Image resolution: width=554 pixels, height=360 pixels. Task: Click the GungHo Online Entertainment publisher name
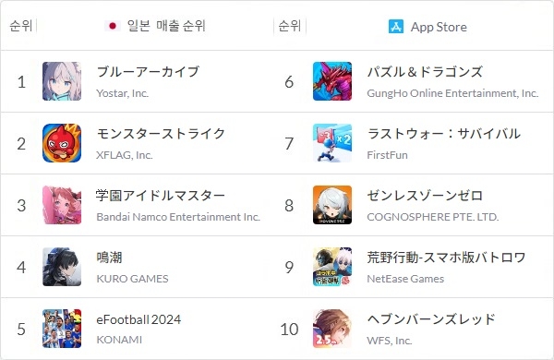[452, 93]
